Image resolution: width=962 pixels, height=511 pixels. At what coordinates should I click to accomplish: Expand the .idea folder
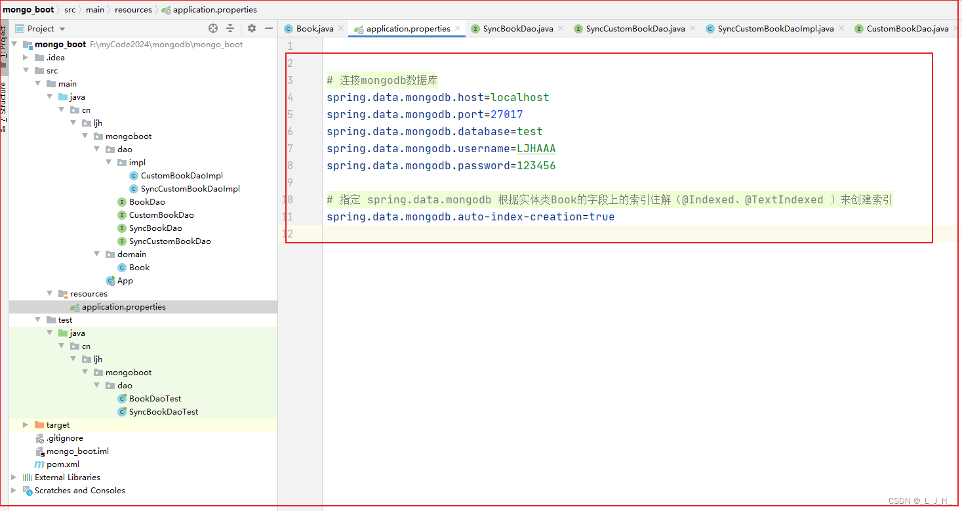coord(26,57)
